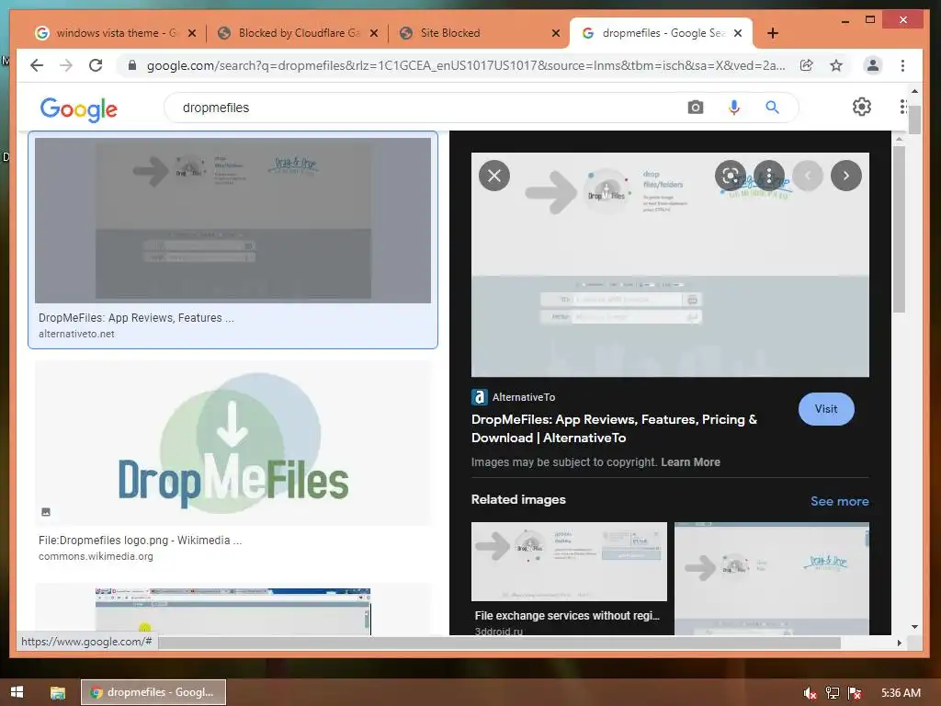
Task: View site security lock information
Action: [132, 65]
